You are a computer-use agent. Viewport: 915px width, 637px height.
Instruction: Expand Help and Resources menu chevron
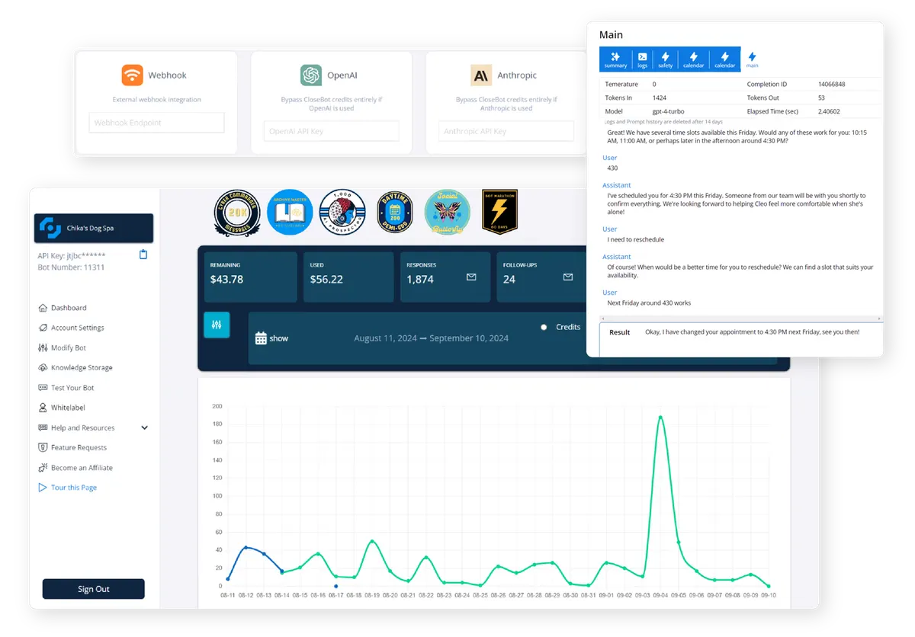pos(145,428)
